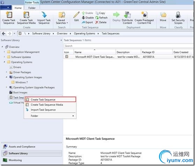This screenshot has height=166, width=195.
Task: Select Operating System Upgrade Packages item
Action: tap(34, 88)
